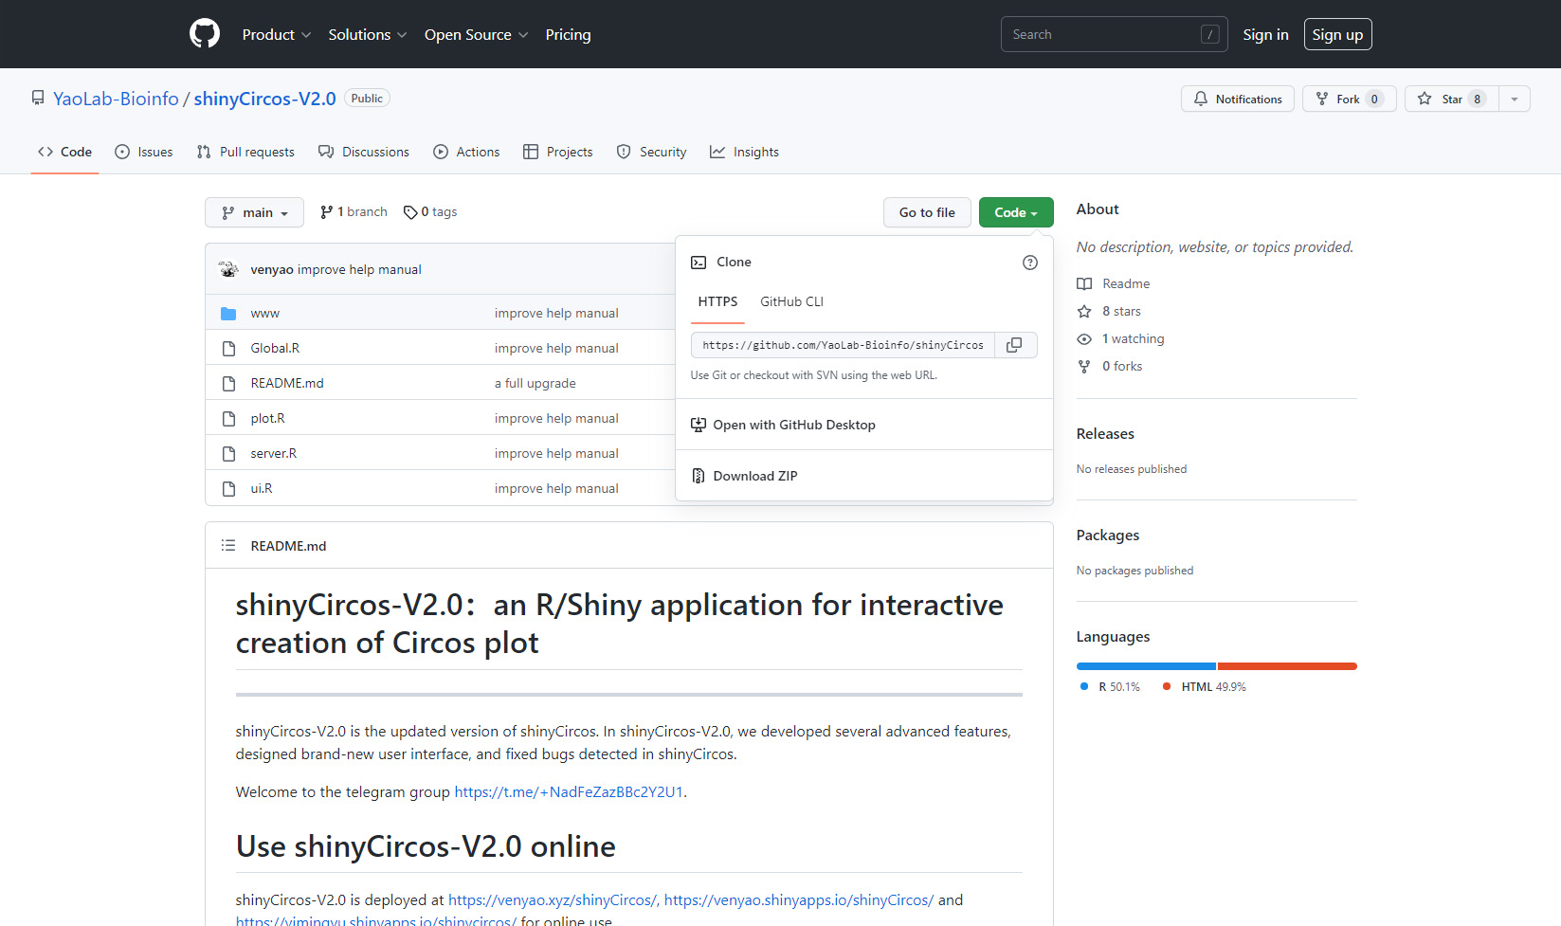The image size is (1561, 926).
Task: Click the star icon beside 8 stars
Action: click(x=1084, y=311)
